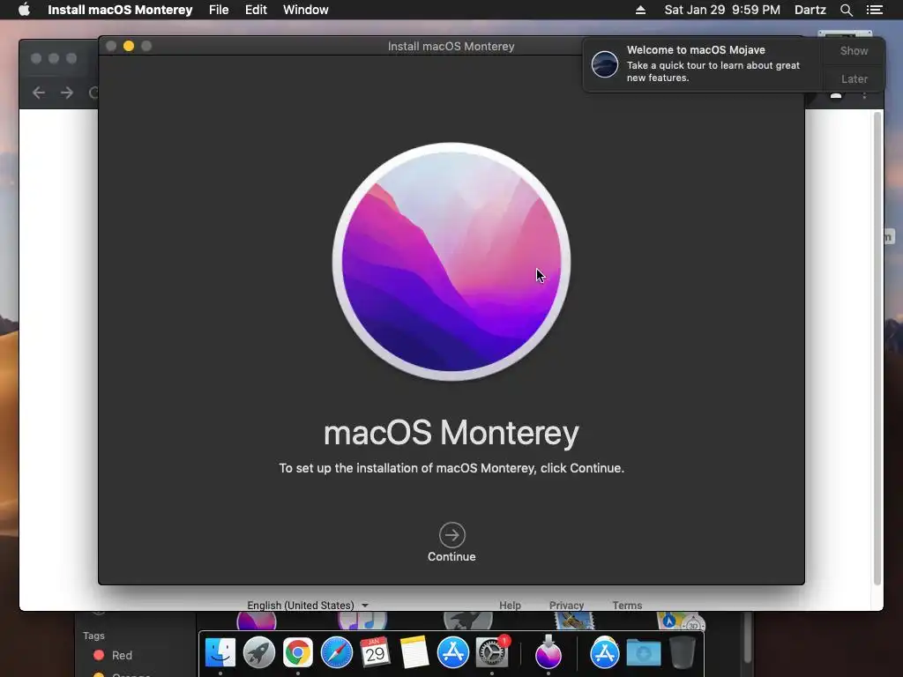903x677 pixels.
Task: Open the Privacy link in browser page
Action: tap(567, 605)
